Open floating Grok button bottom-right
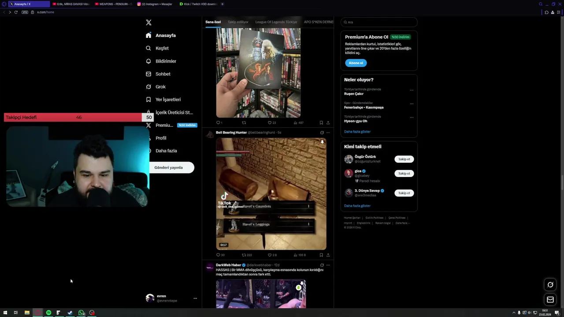The image size is (564, 317). tap(550, 284)
